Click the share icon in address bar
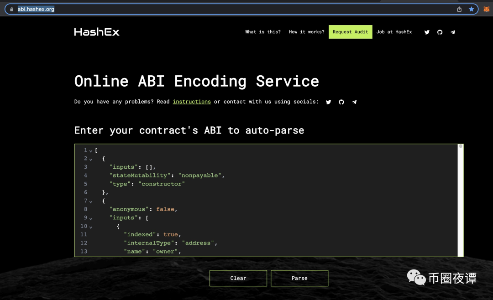Viewport: 493px width, 300px height. (459, 9)
